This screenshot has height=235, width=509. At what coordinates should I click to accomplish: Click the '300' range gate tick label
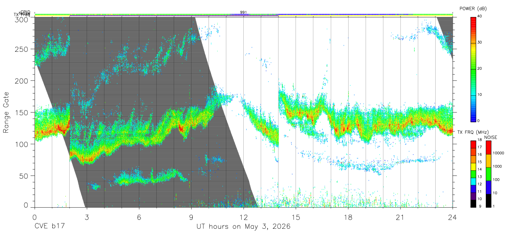tap(21, 19)
